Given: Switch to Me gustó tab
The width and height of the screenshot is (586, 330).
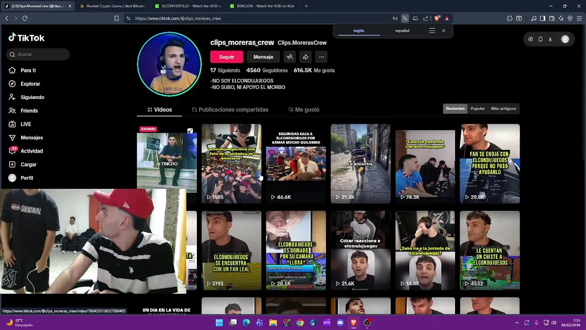Looking at the screenshot, I should (x=304, y=110).
